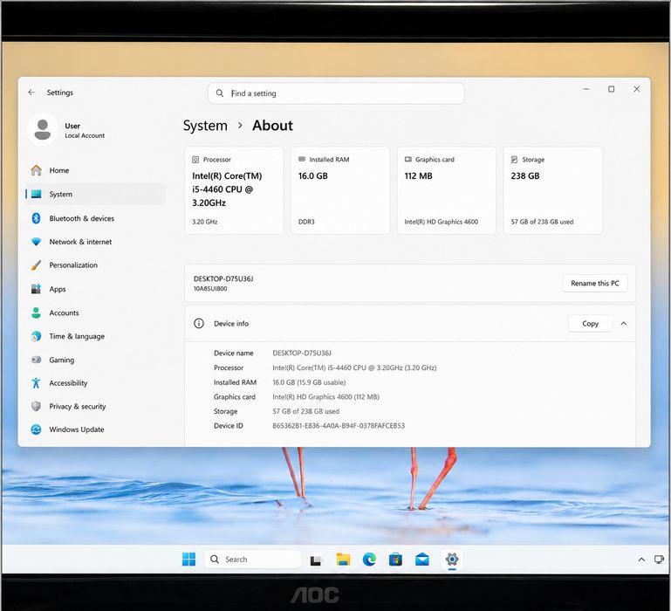The image size is (671, 611).
Task: Open Bluetooth & devices settings
Action: coord(95,218)
